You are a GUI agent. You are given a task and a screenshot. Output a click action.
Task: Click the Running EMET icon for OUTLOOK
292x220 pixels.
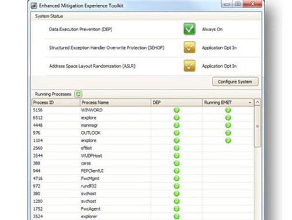[x=228, y=133]
